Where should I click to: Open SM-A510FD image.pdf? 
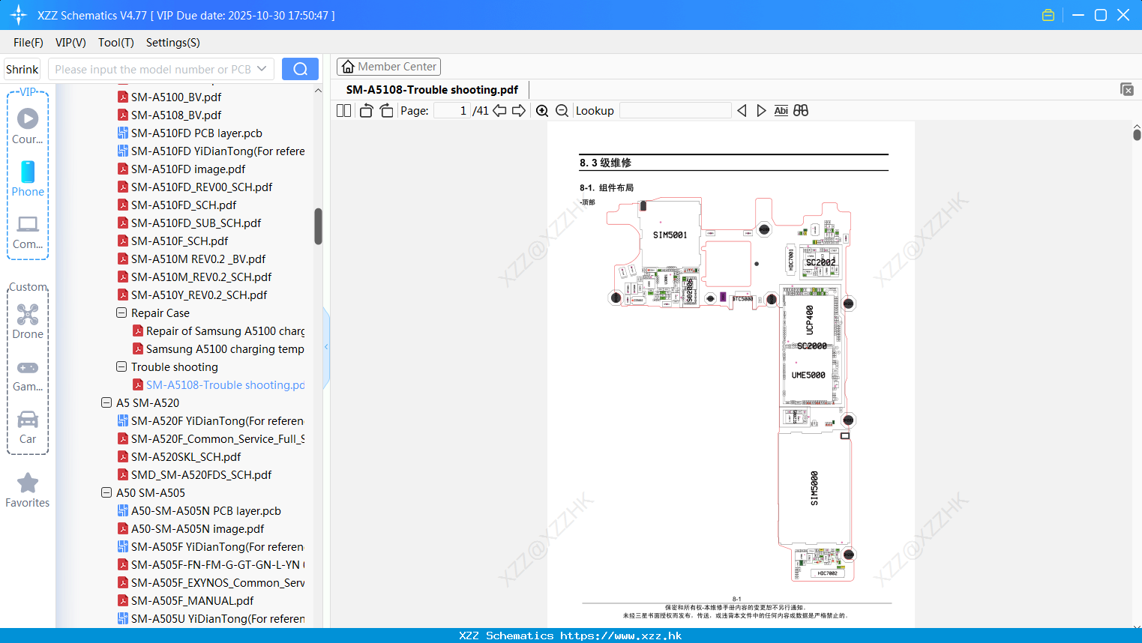(188, 169)
